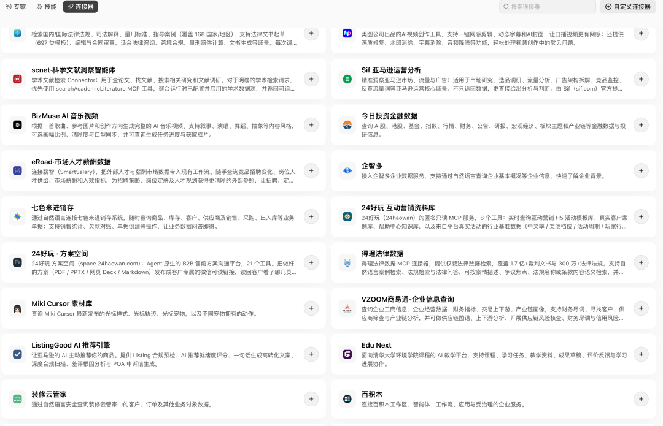Open the 今日投资金融数据 title
The height and width of the screenshot is (426, 663).
coord(389,116)
